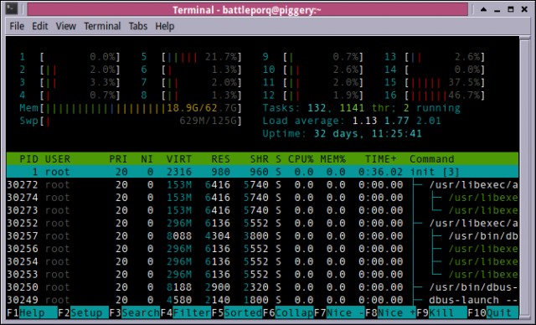
Task: Sort by the RES column header
Action: tap(220, 159)
